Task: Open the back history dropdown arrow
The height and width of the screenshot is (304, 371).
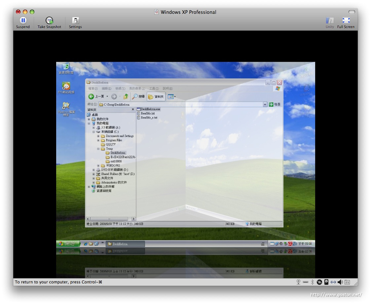Action: click(x=107, y=96)
